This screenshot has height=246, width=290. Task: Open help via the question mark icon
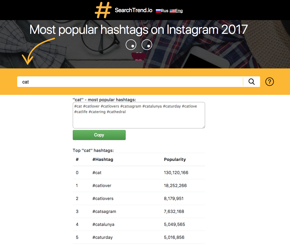(x=269, y=82)
